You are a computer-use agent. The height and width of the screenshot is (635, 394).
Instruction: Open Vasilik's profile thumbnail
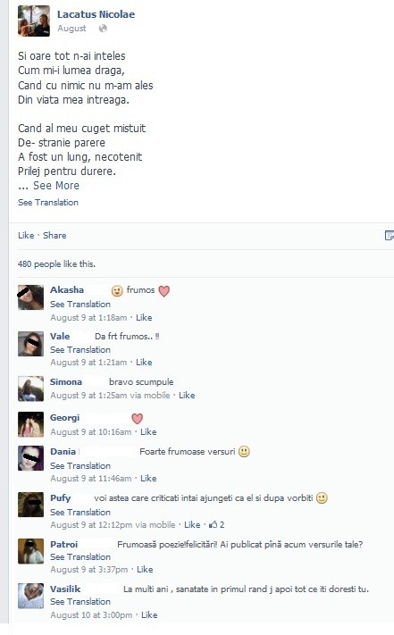click(30, 596)
